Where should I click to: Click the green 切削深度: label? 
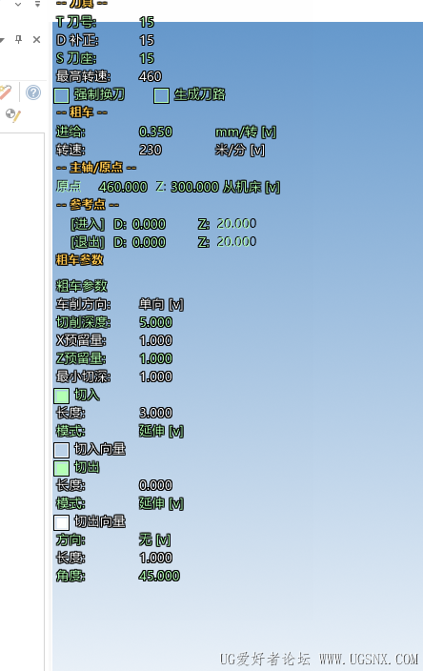[84, 322]
